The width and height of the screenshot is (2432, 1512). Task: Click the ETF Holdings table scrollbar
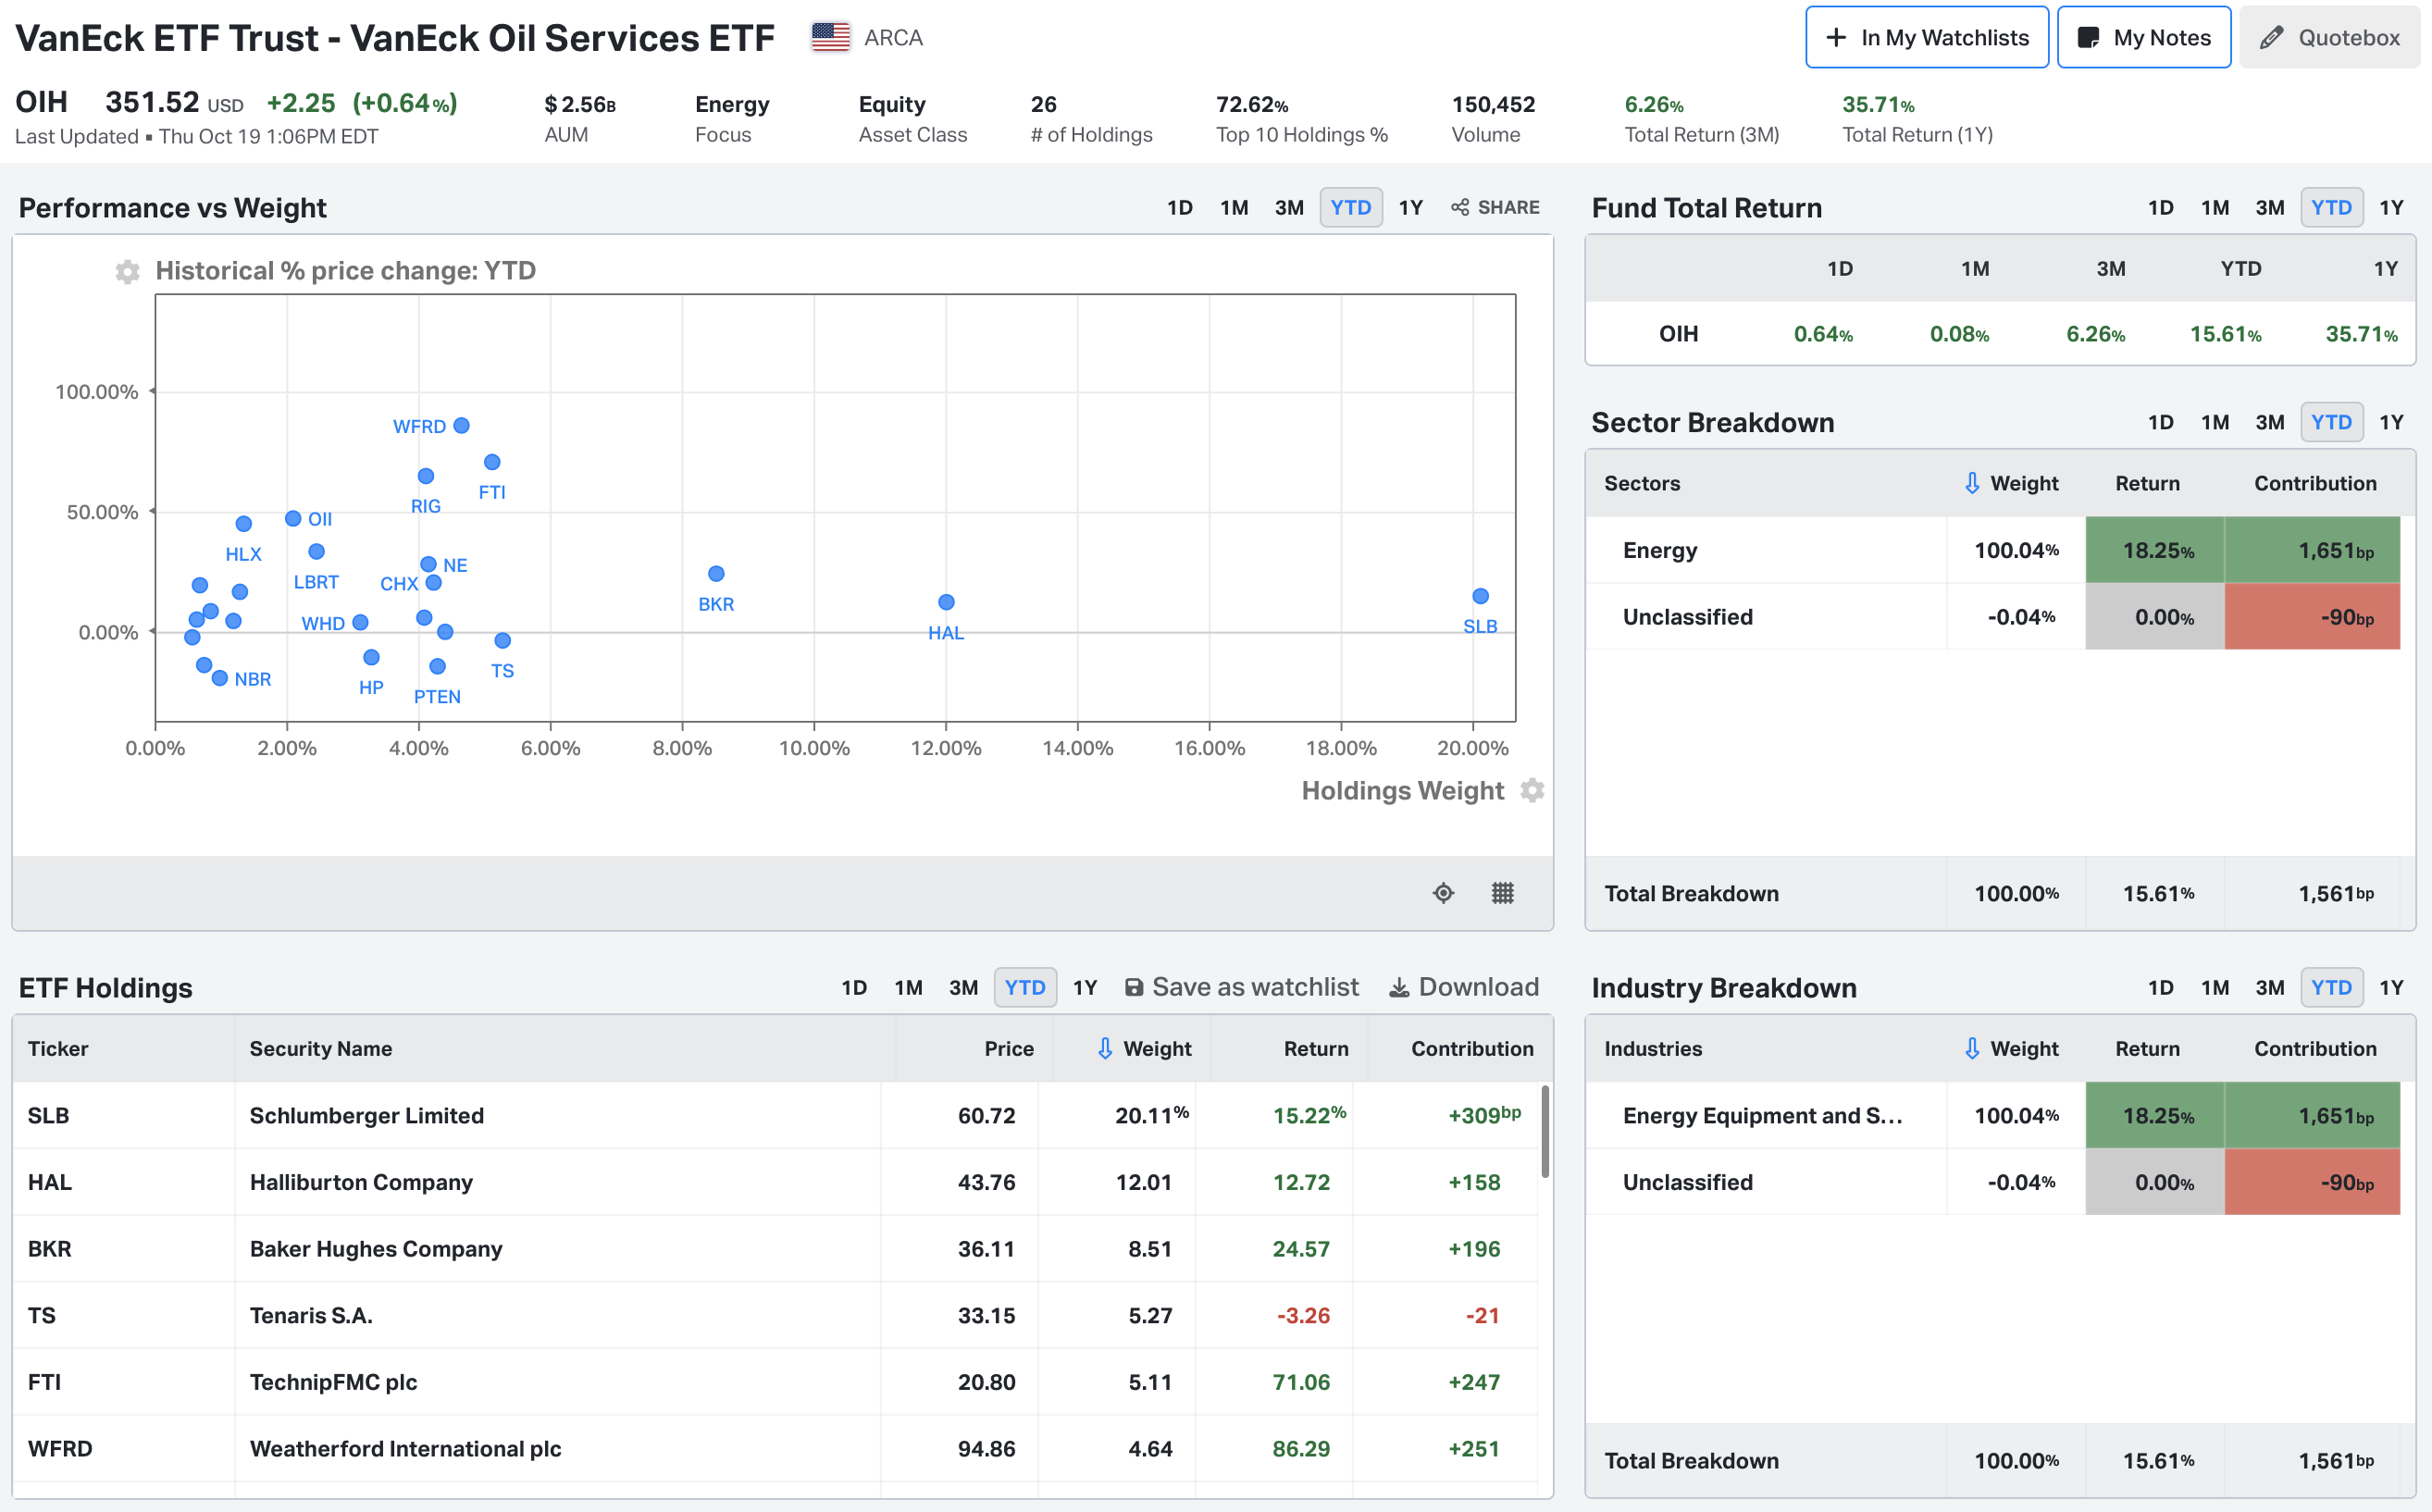[1545, 1131]
